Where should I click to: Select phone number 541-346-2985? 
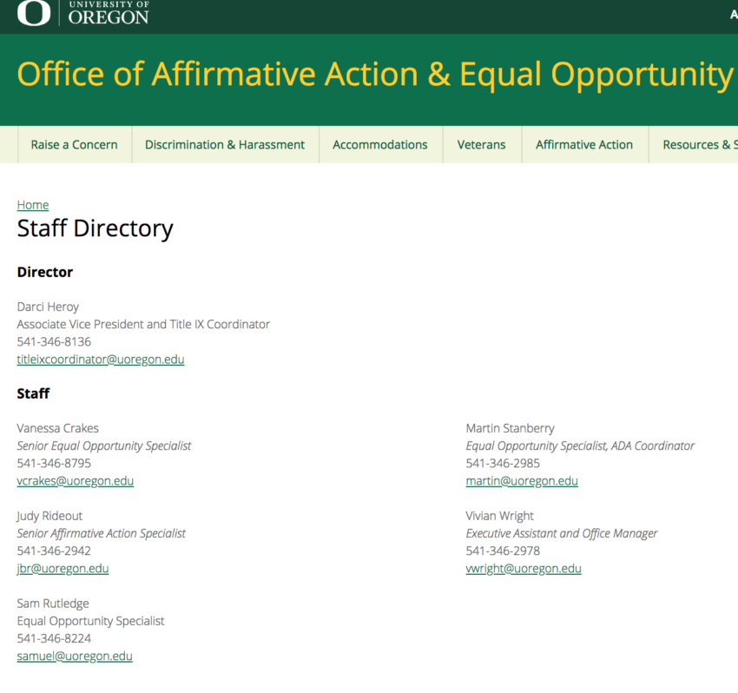click(503, 463)
